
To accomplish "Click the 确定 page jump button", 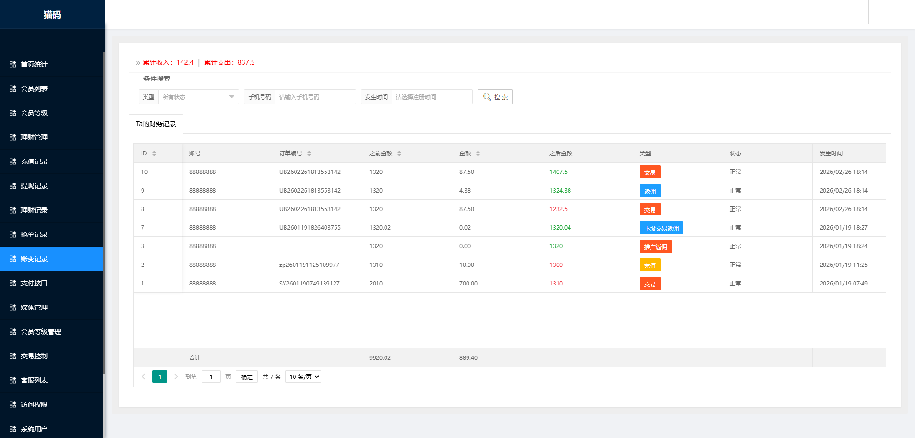I will click(x=246, y=377).
